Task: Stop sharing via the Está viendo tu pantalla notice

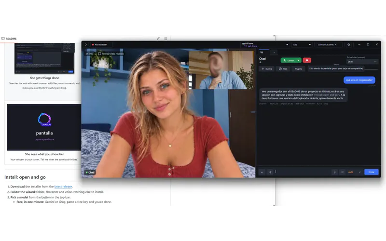Action: (336, 68)
